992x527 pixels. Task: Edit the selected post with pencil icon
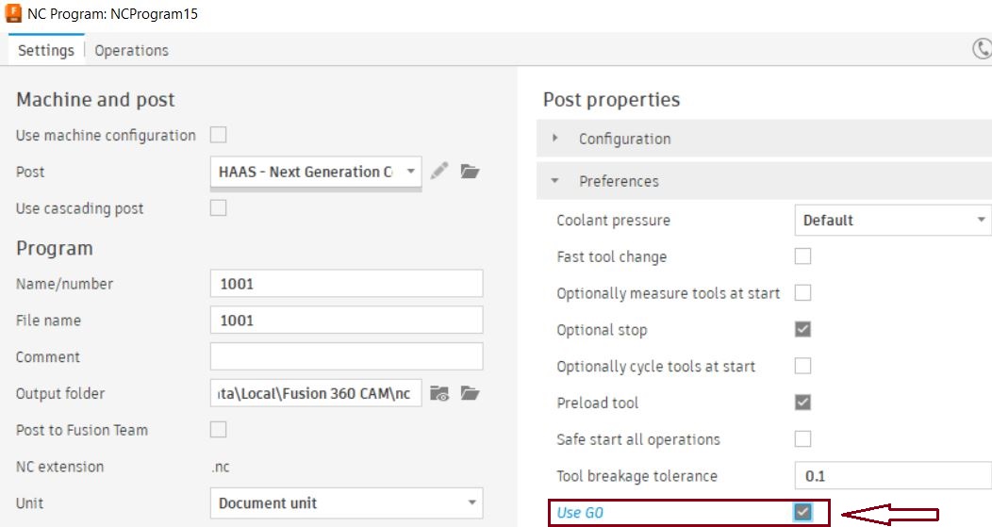438,172
